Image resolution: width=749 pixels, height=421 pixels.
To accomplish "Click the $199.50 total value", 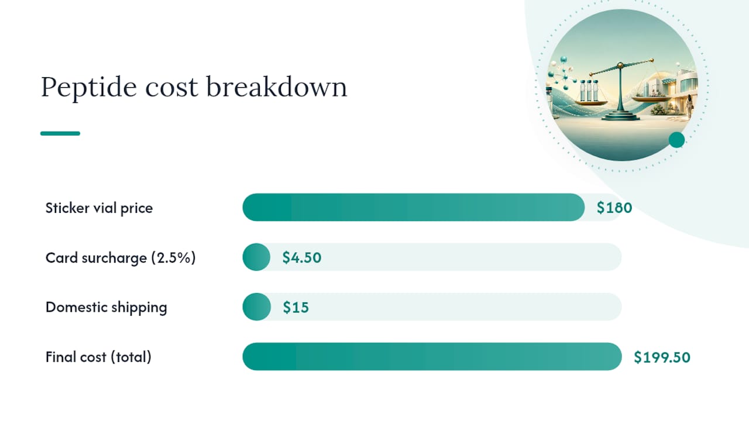I will pos(662,357).
